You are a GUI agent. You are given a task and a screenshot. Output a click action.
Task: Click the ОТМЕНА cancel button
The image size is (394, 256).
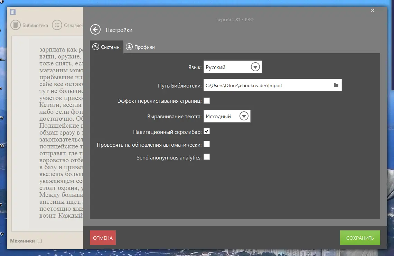click(x=103, y=238)
